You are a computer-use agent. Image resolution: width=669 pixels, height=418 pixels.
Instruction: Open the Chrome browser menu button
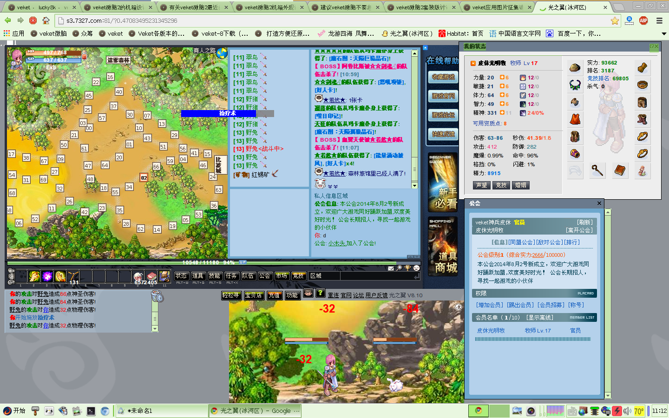coord(659,20)
